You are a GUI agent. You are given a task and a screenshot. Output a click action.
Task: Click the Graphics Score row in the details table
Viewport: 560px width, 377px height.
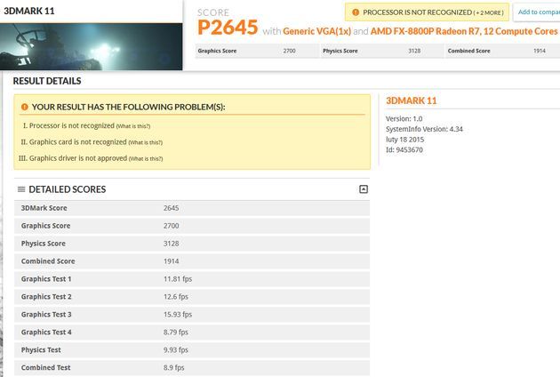click(192, 226)
